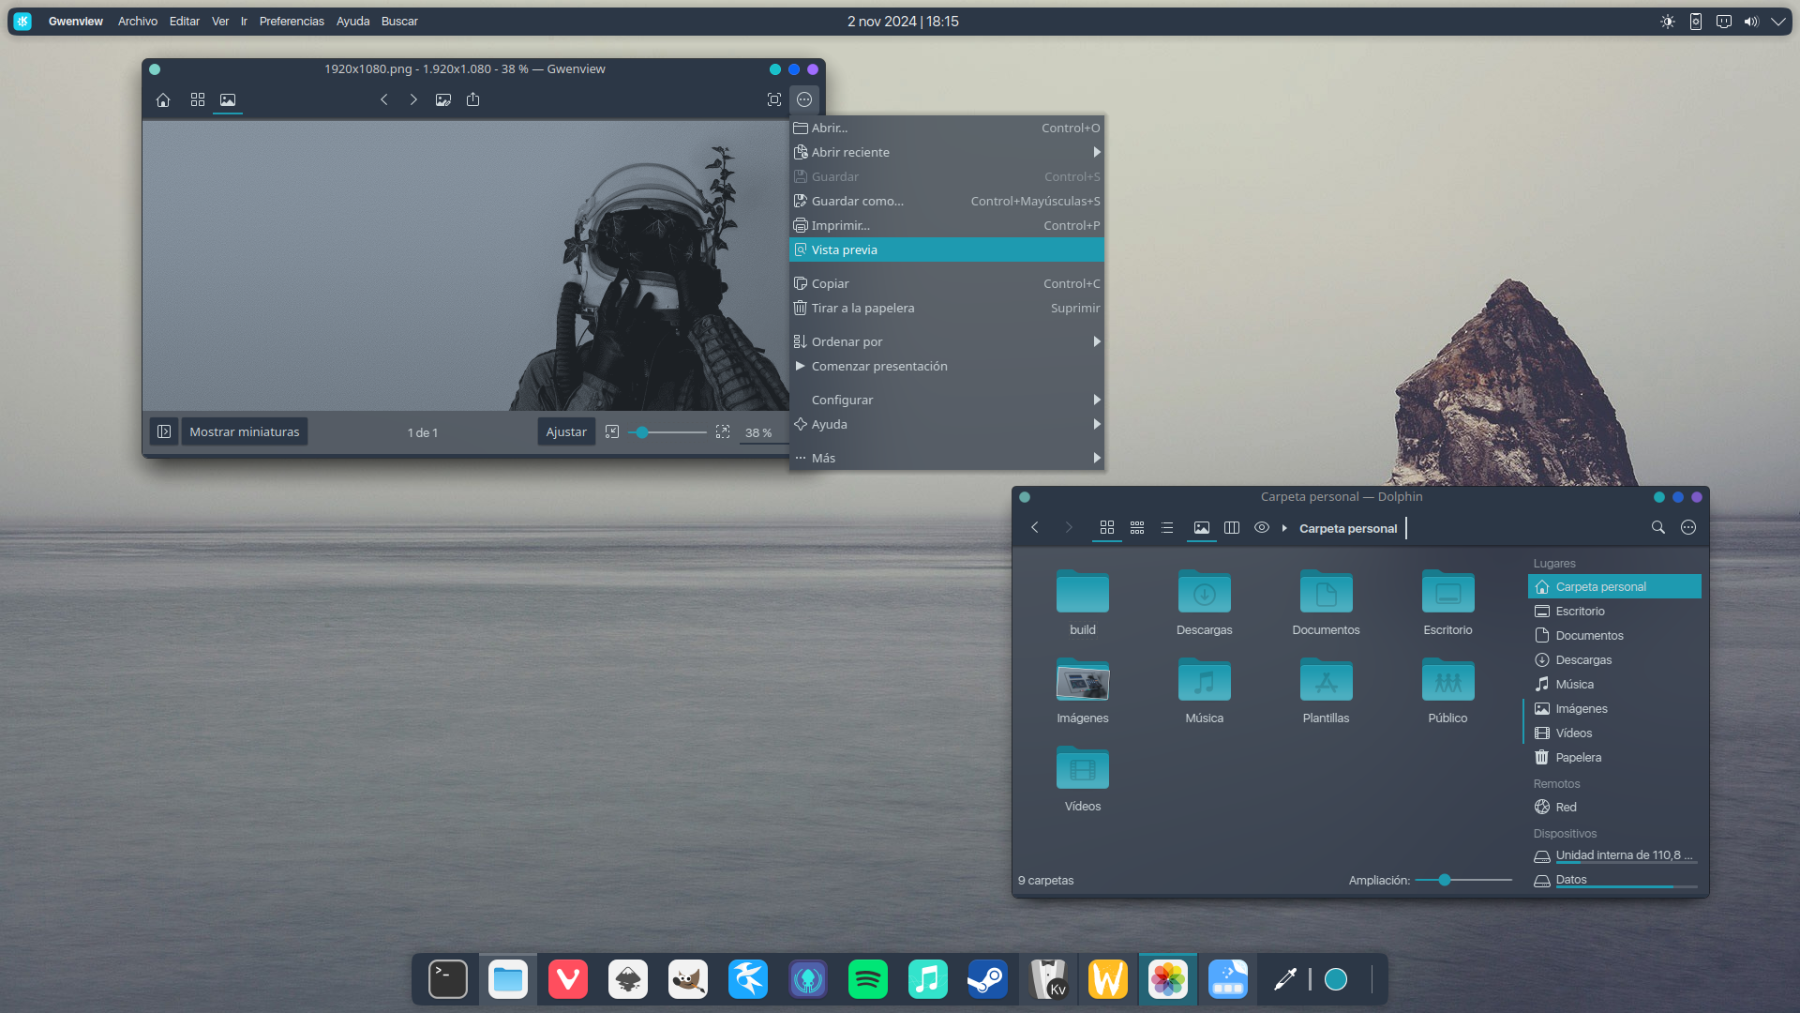
Task: Toggle Gwenview sidebar panel button
Action: 164,431
